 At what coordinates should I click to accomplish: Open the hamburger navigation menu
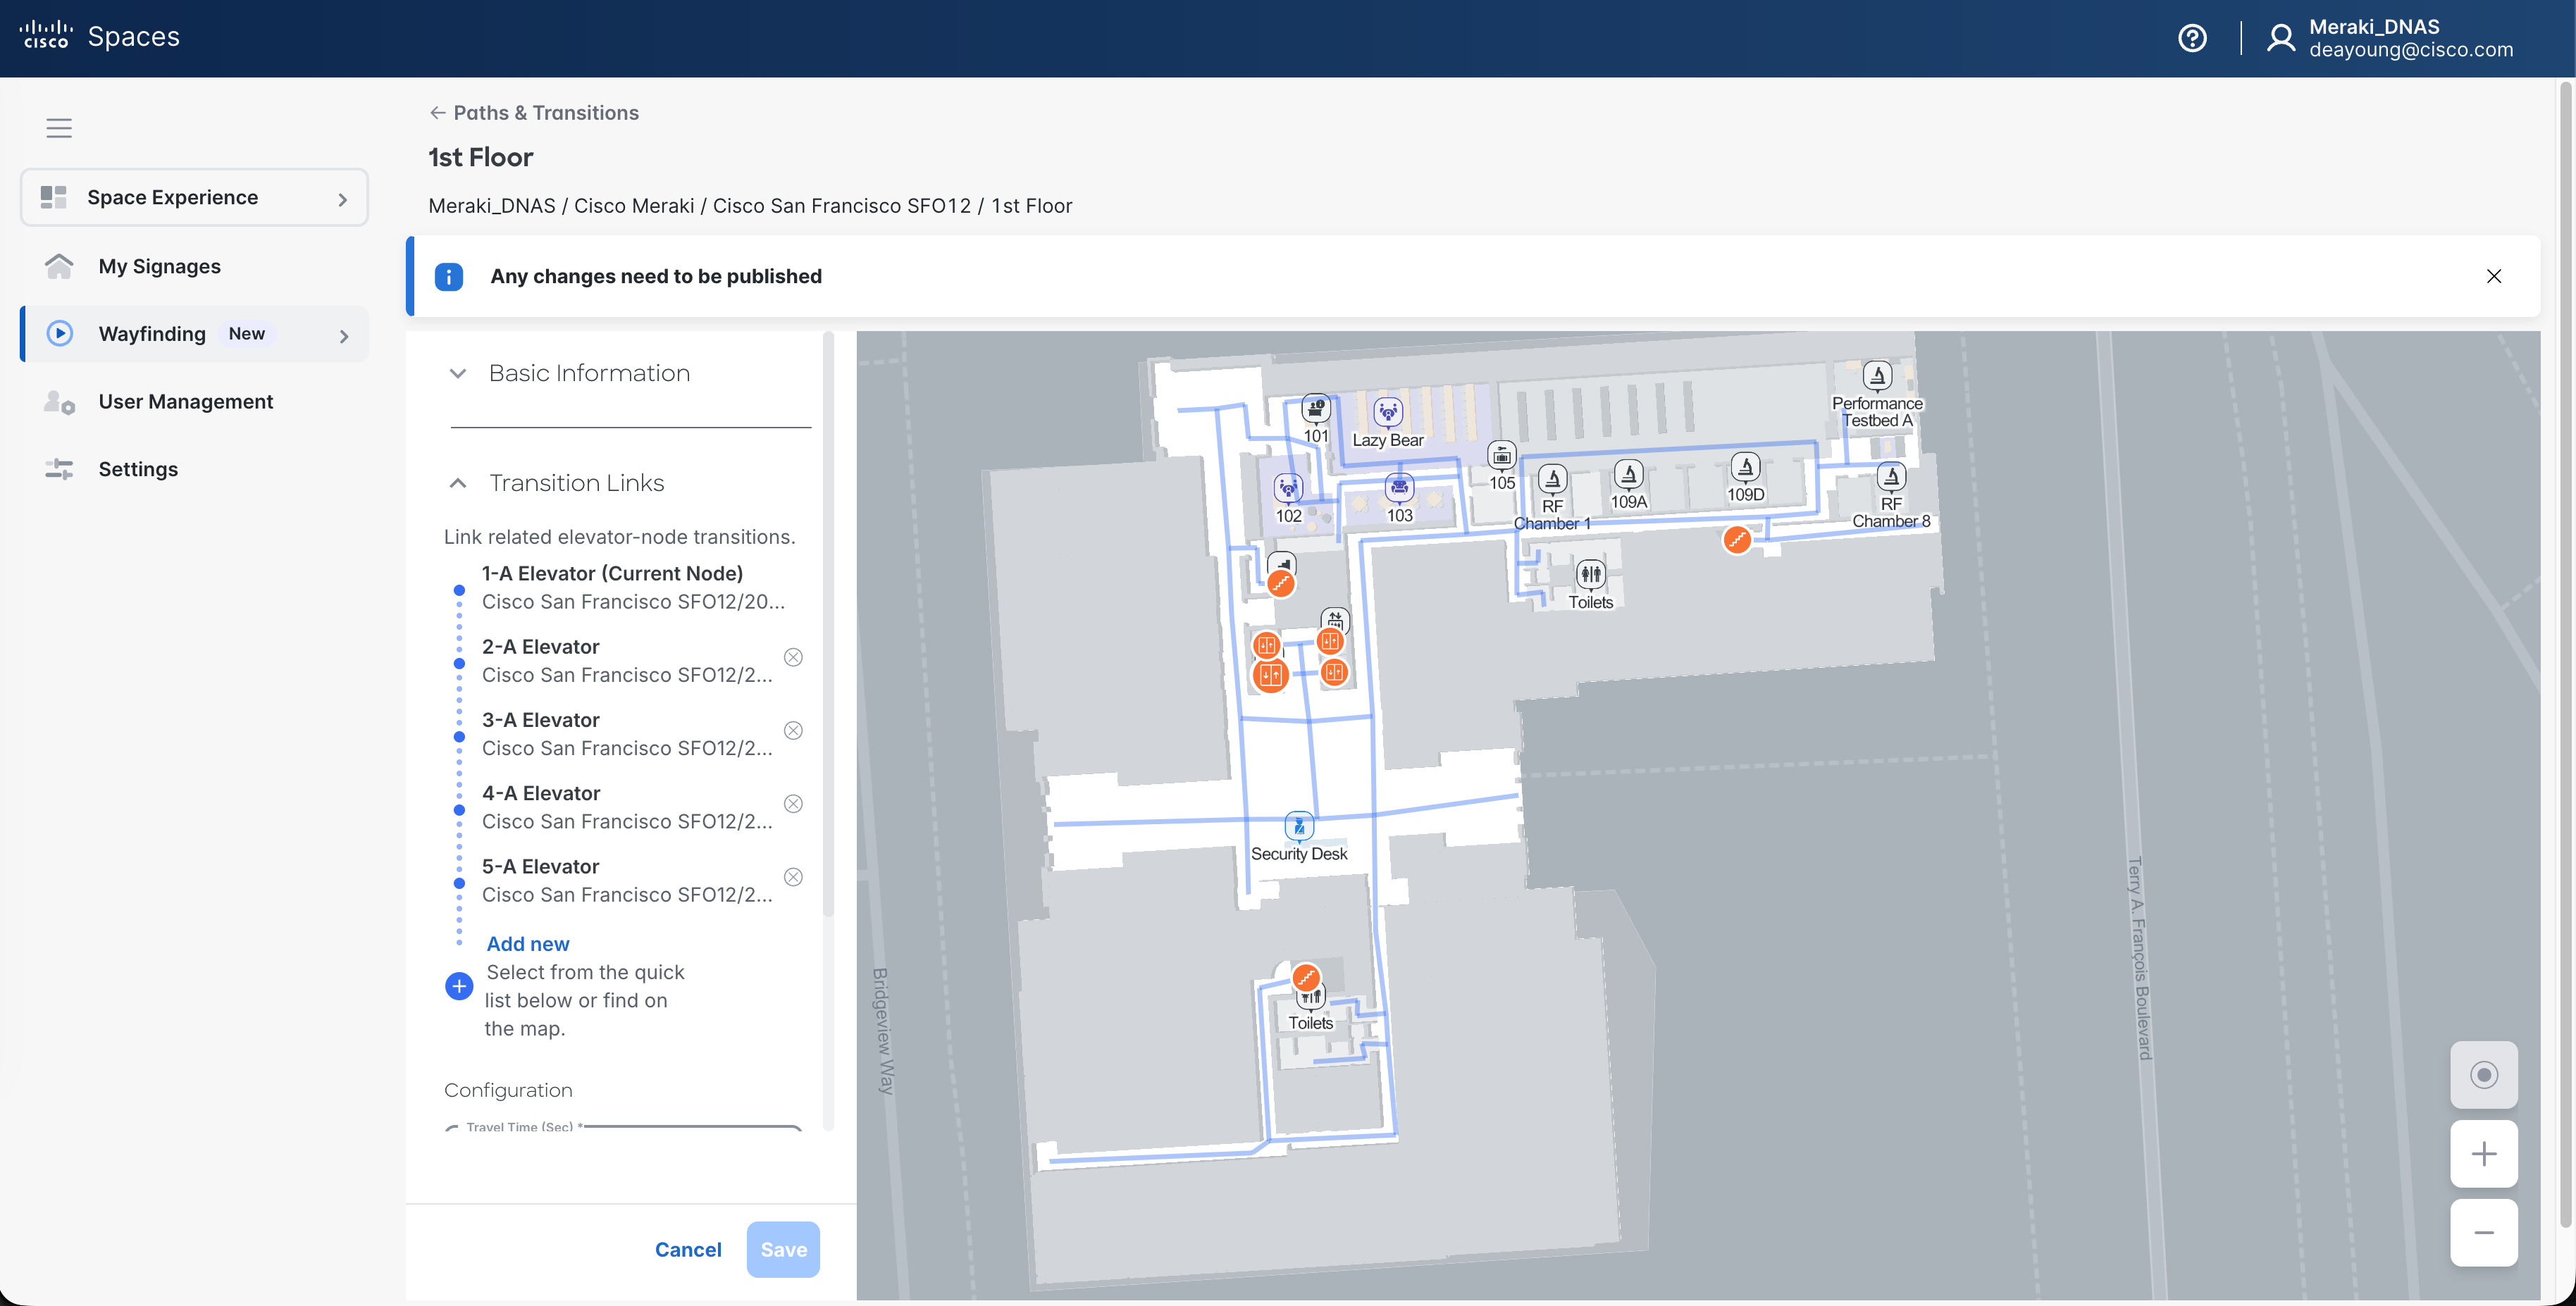click(x=59, y=128)
